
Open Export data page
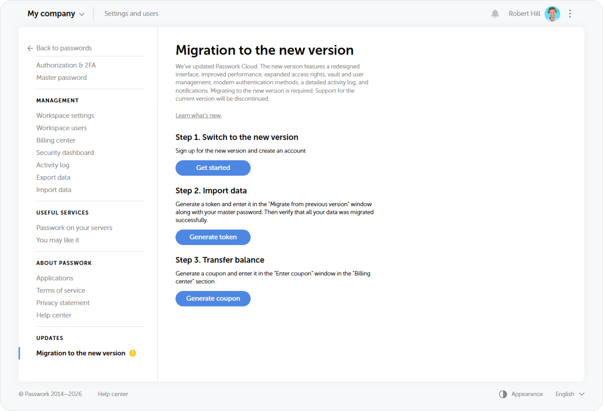pyautogui.click(x=53, y=177)
